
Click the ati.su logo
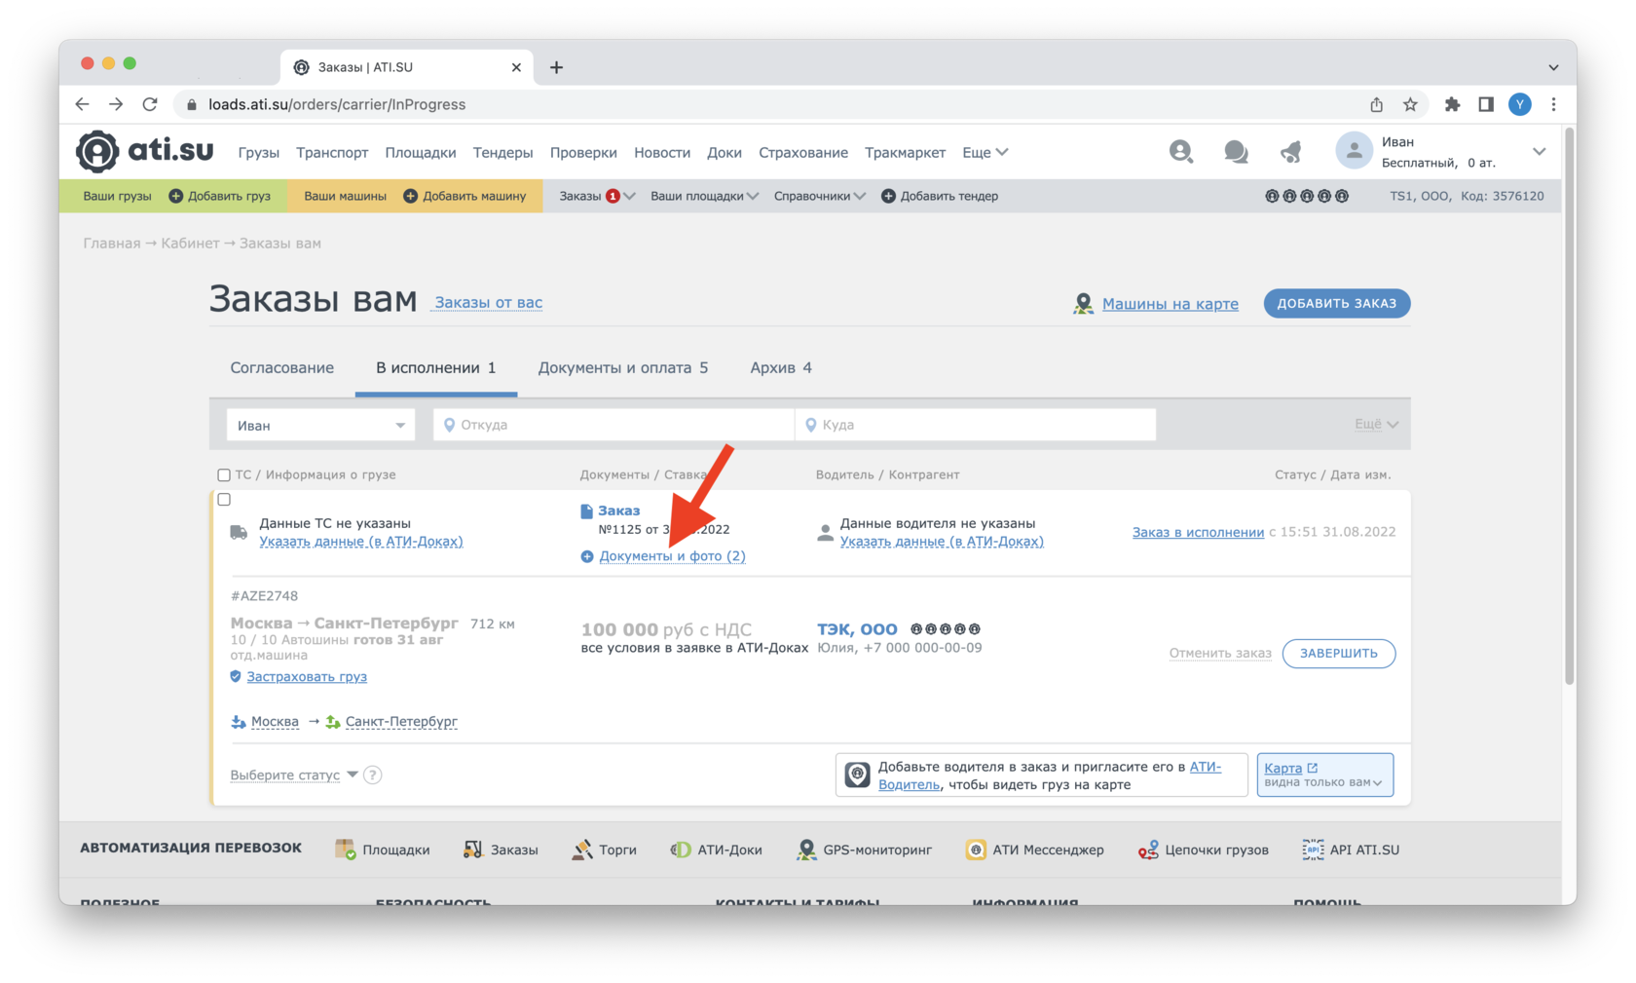(145, 151)
